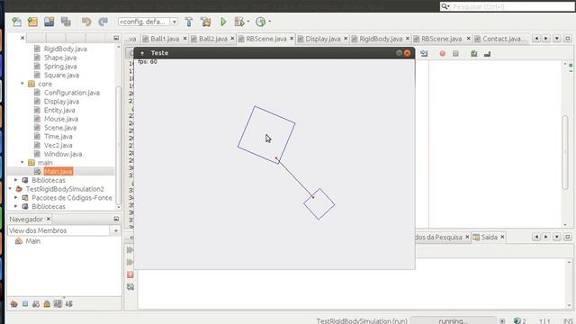The image size is (576, 324).
Task: Click the Profile Project clock icon
Action: tap(260, 22)
